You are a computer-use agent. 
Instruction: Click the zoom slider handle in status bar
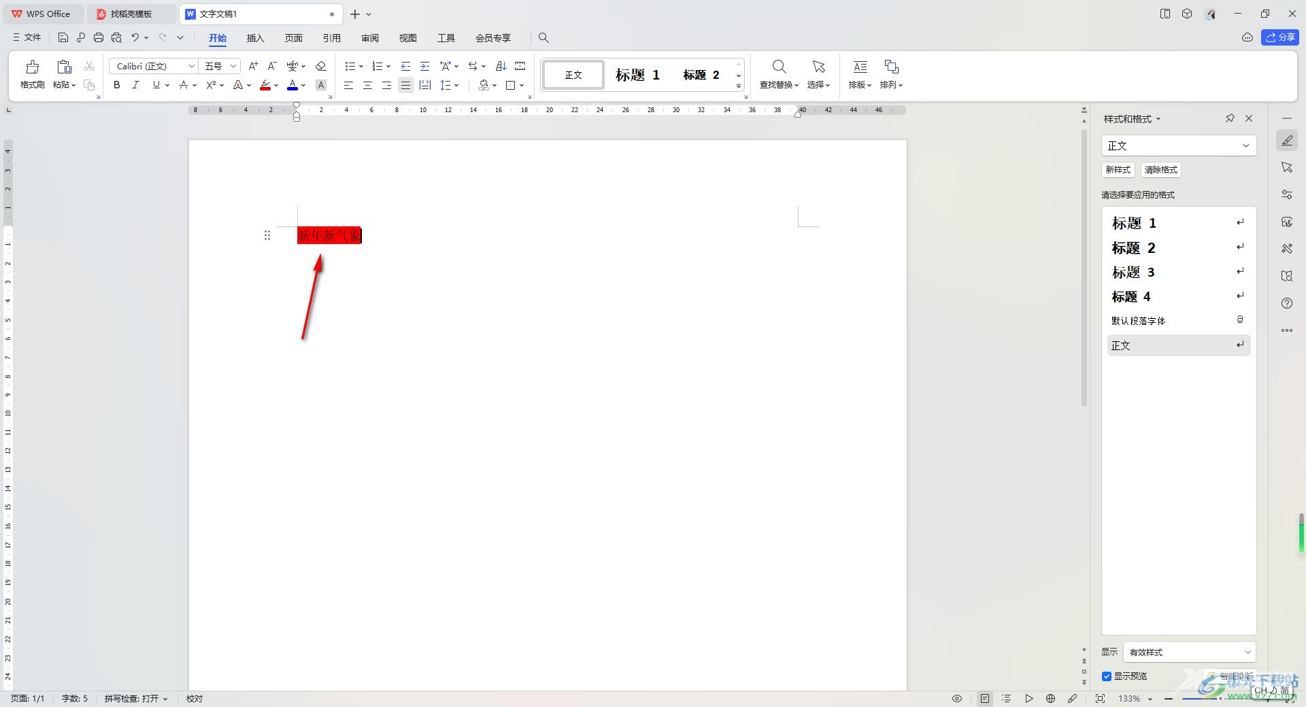[1220, 698]
